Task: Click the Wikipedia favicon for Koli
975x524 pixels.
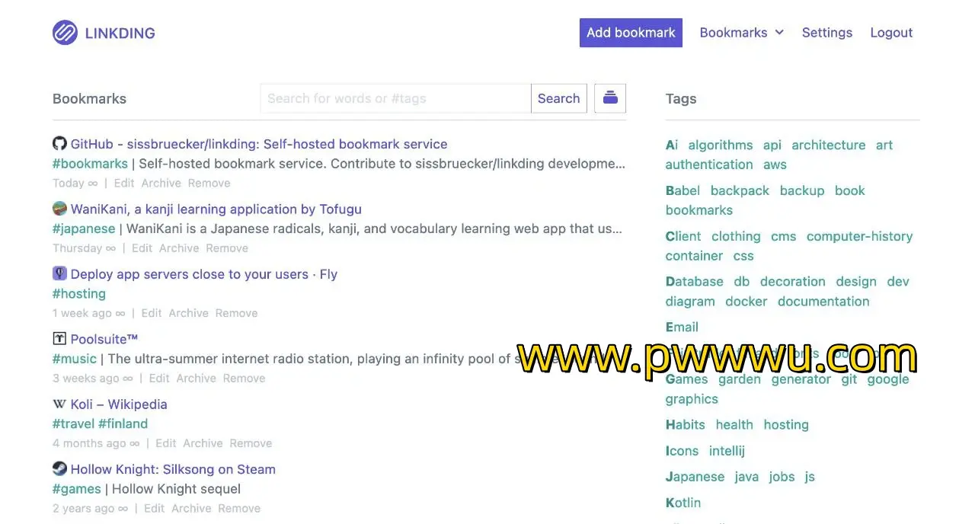Action: point(59,404)
